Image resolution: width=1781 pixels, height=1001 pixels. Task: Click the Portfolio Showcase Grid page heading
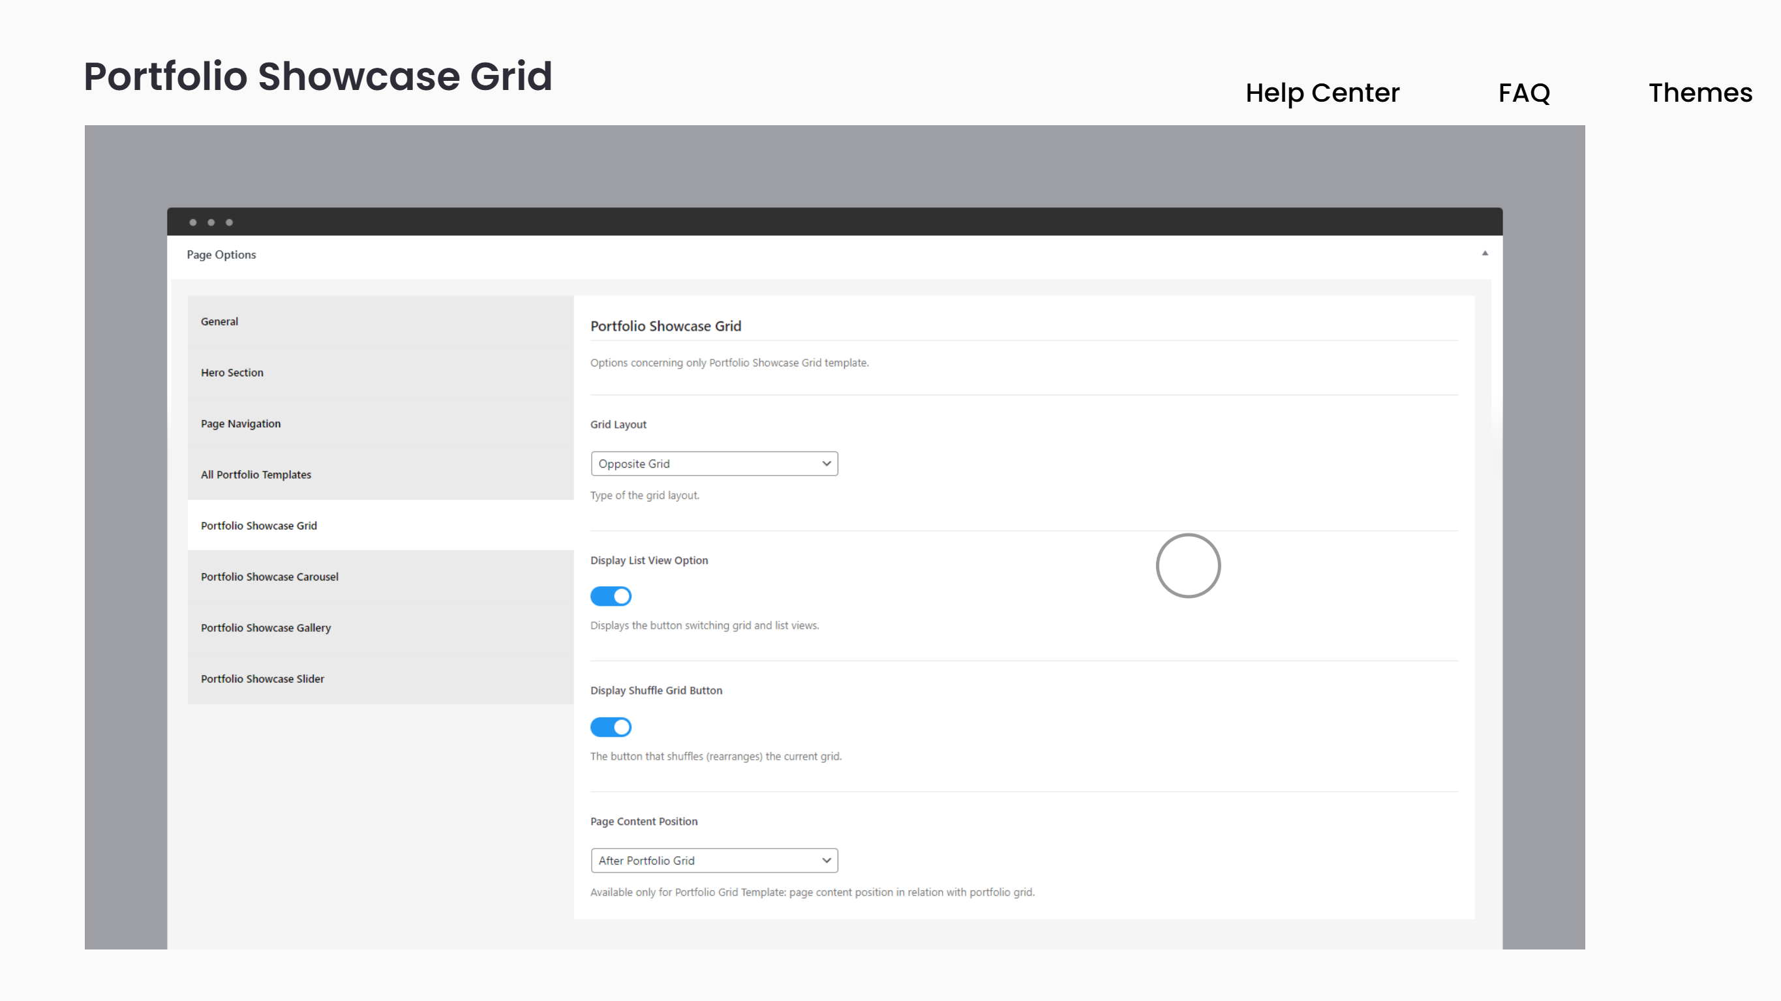pyautogui.click(x=318, y=76)
